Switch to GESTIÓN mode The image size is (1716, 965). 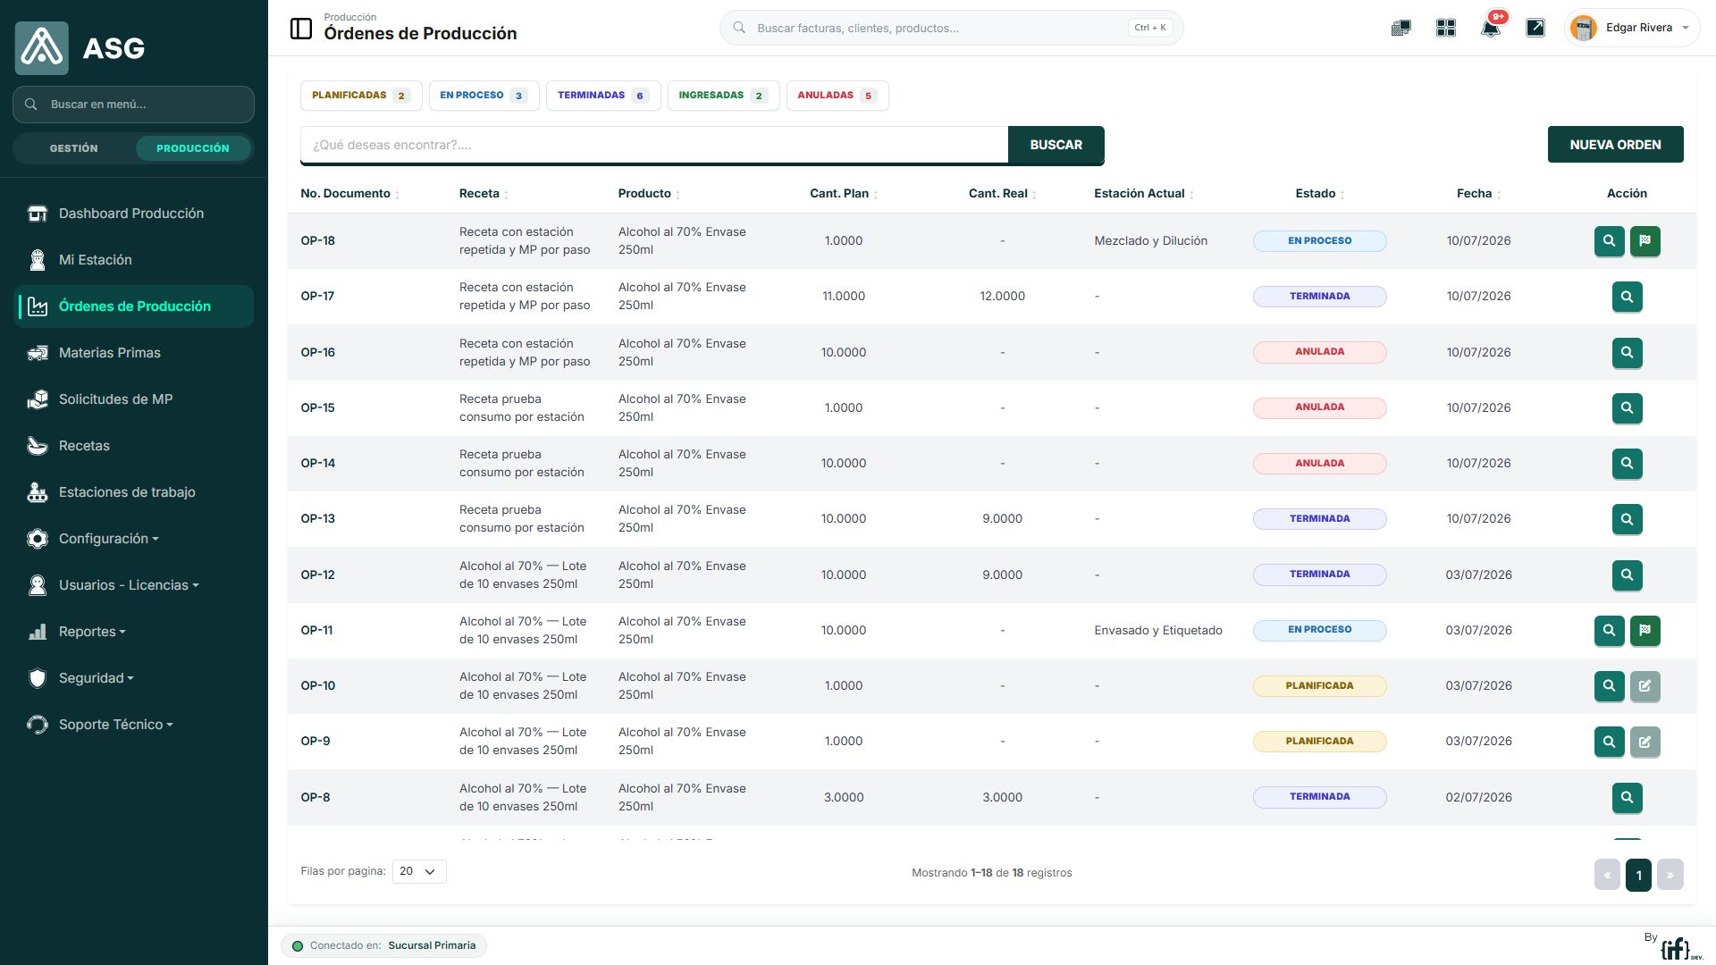(74, 148)
